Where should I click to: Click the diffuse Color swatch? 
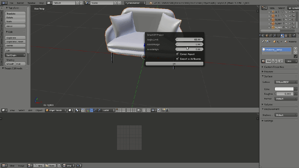(x=284, y=89)
